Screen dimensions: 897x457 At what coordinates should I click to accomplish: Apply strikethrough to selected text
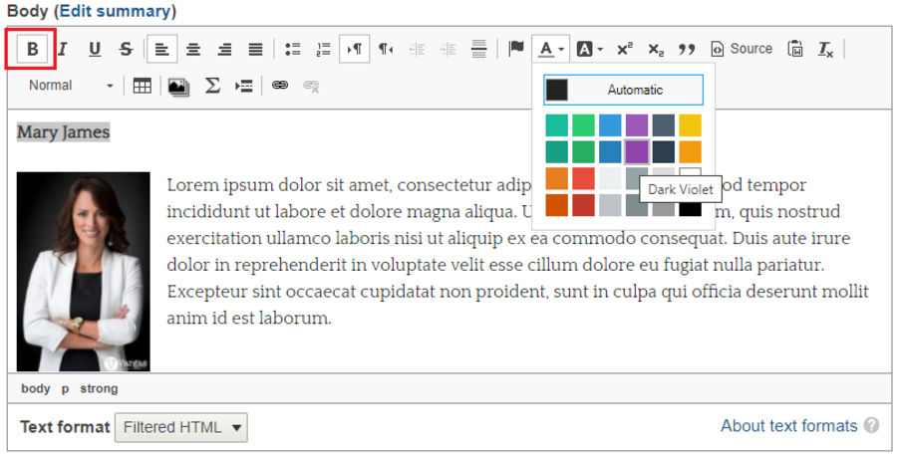point(126,49)
